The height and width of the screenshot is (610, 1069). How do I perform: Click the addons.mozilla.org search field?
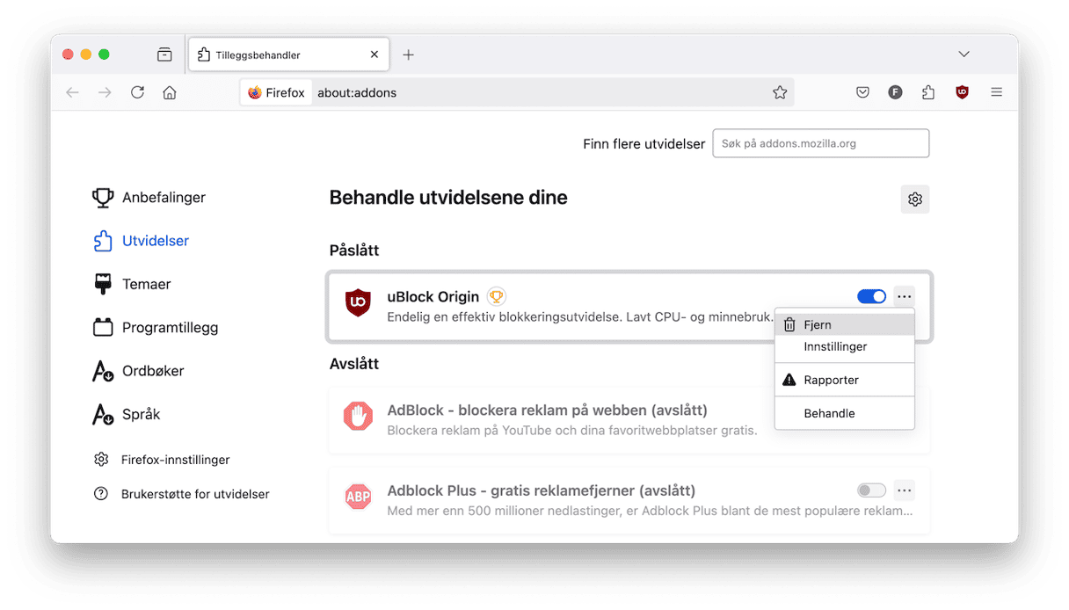tap(820, 143)
